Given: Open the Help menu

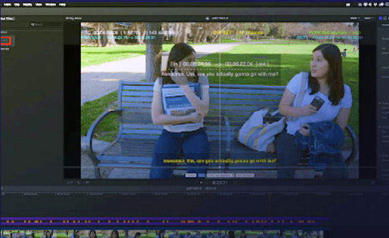Looking at the screenshot, I should click(x=62, y=5).
